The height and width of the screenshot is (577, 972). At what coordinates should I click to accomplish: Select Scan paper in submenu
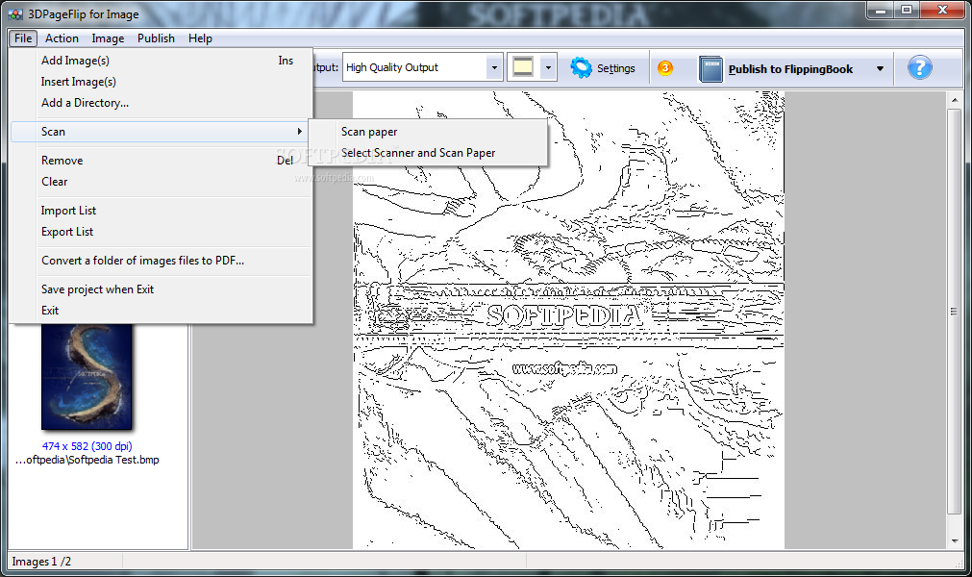tap(428, 132)
